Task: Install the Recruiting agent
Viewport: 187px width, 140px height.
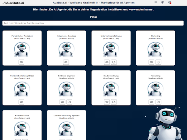Action: tap(159, 102)
